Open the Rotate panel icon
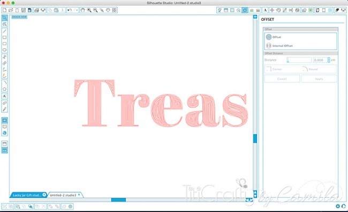Viewport: 348px width, 212px height. 278,10
